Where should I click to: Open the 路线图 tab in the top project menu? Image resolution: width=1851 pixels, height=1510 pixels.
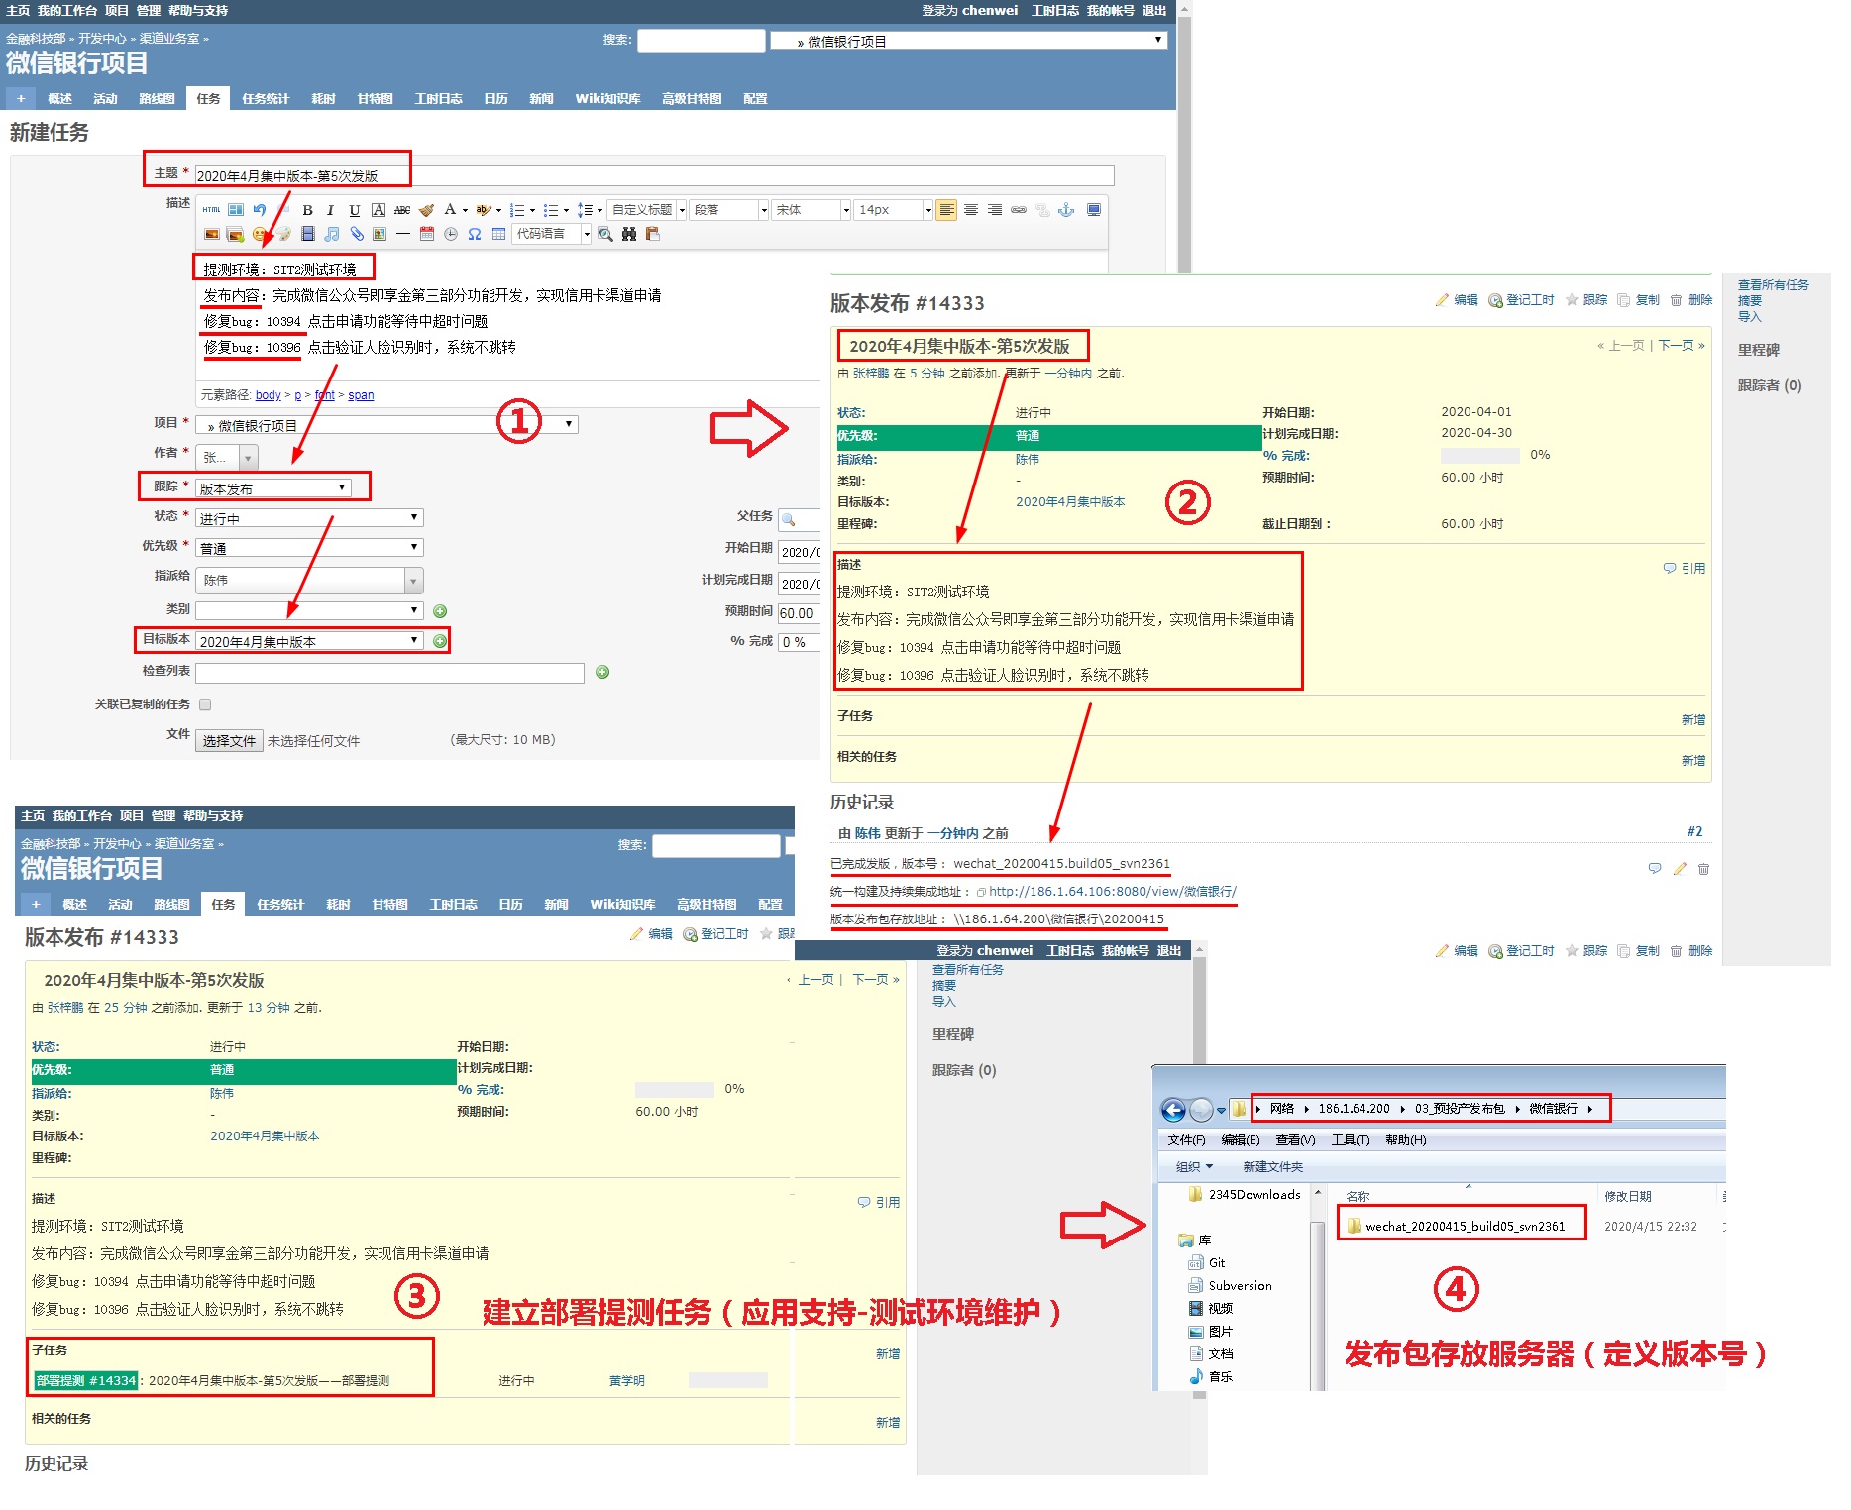click(x=157, y=98)
